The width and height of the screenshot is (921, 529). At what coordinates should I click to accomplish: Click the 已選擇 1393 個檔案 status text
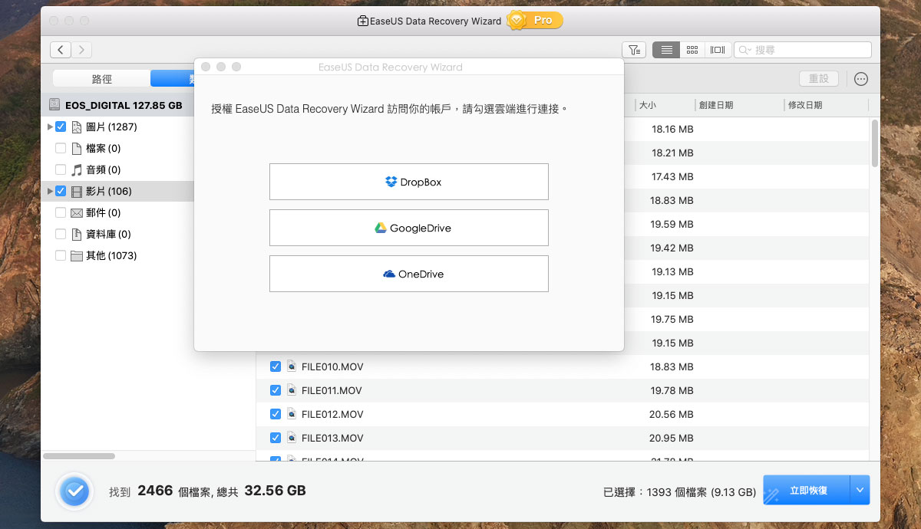click(x=680, y=492)
